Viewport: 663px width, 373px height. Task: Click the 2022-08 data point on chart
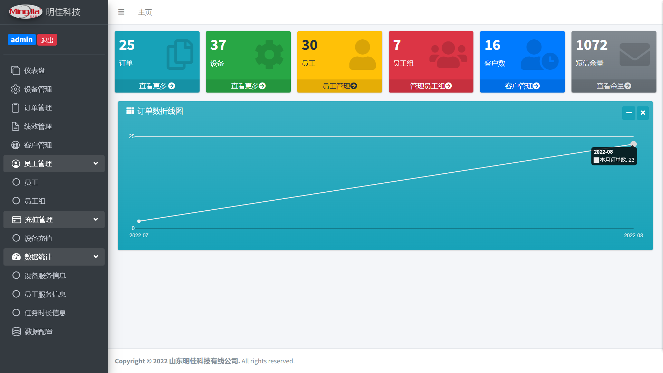[x=633, y=144]
